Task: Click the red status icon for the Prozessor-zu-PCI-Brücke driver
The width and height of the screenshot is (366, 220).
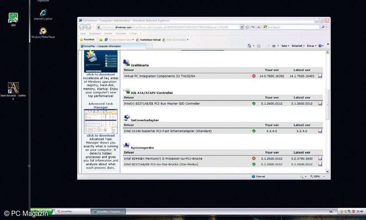Action: point(254,159)
